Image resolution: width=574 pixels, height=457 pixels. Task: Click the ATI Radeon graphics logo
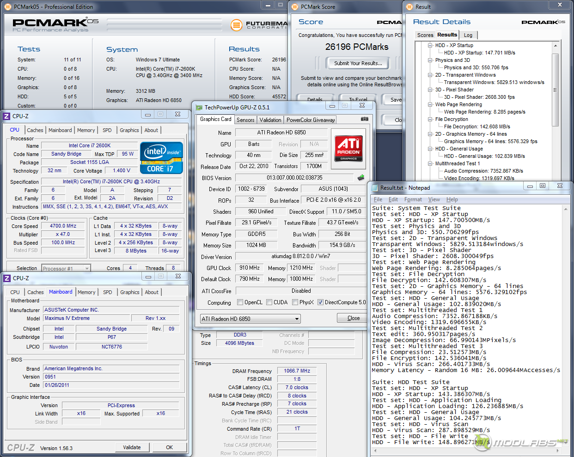click(348, 148)
